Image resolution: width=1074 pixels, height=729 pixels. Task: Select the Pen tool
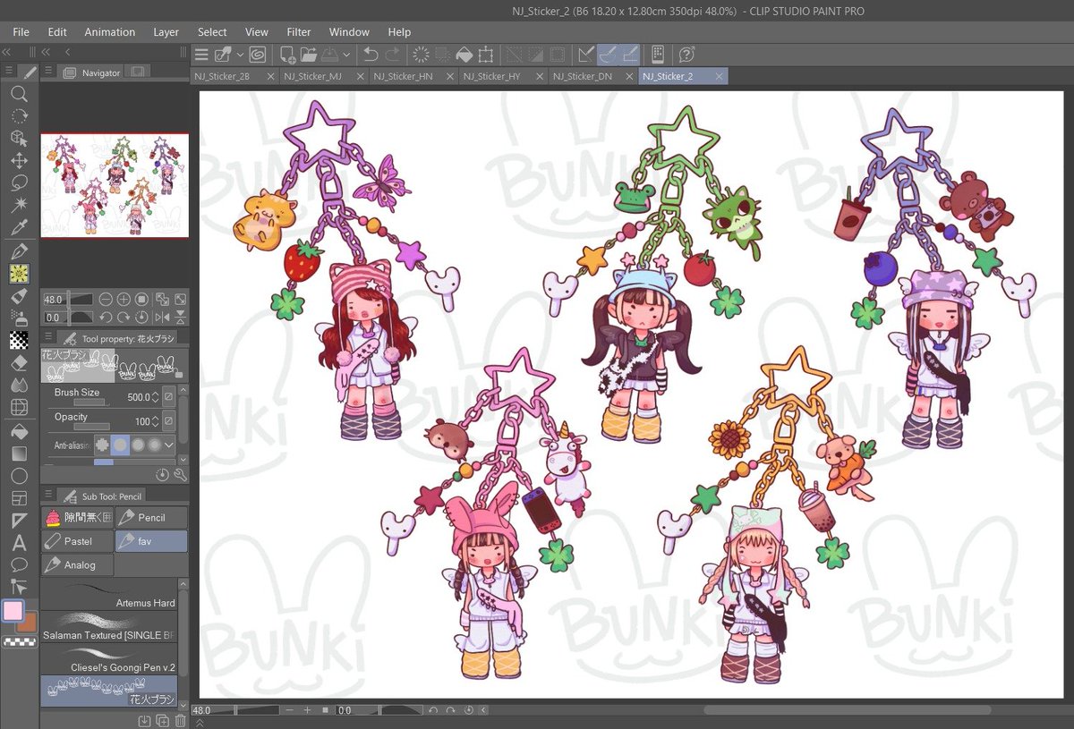point(19,252)
